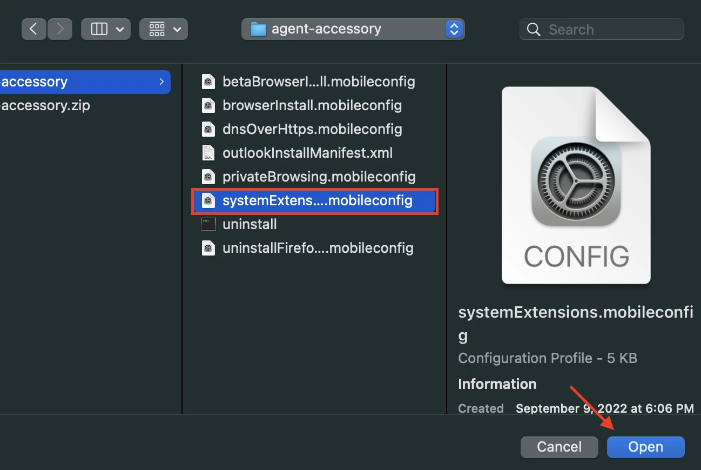Click the Configuration Profile - 5 KB text
Screen dimensions: 701x470
[x=548, y=358]
